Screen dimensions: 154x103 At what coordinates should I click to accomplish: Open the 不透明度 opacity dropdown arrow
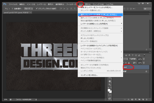coord(144,59)
